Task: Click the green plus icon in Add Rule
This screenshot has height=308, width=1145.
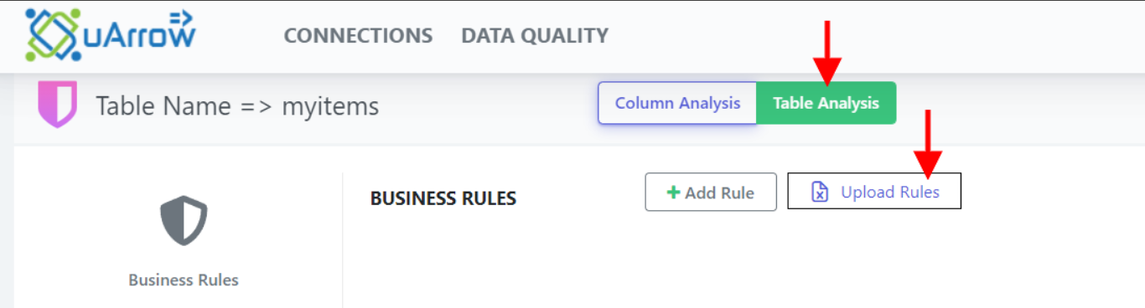Action: (672, 192)
